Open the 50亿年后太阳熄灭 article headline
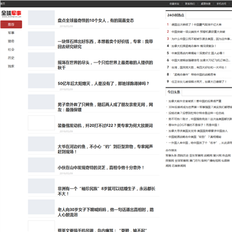Image resolution: width=232 pixels, height=232 pixels. (103, 84)
